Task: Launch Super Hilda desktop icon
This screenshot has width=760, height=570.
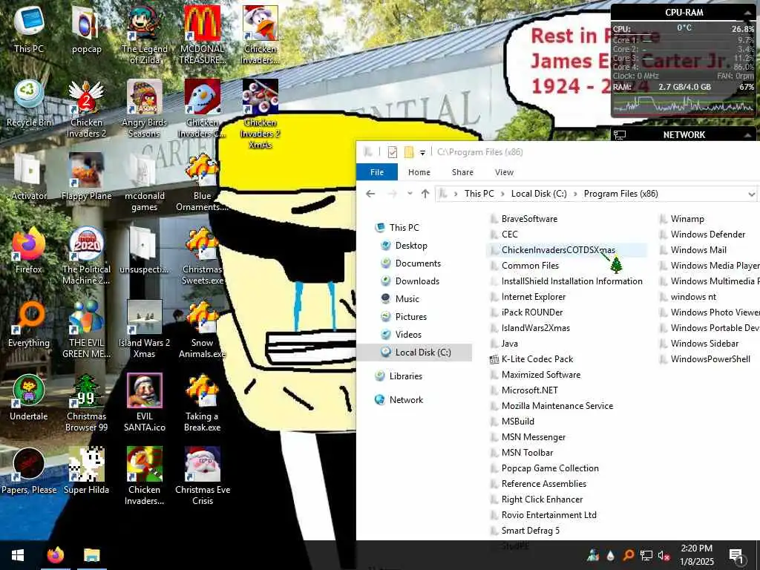Action: pos(86,471)
